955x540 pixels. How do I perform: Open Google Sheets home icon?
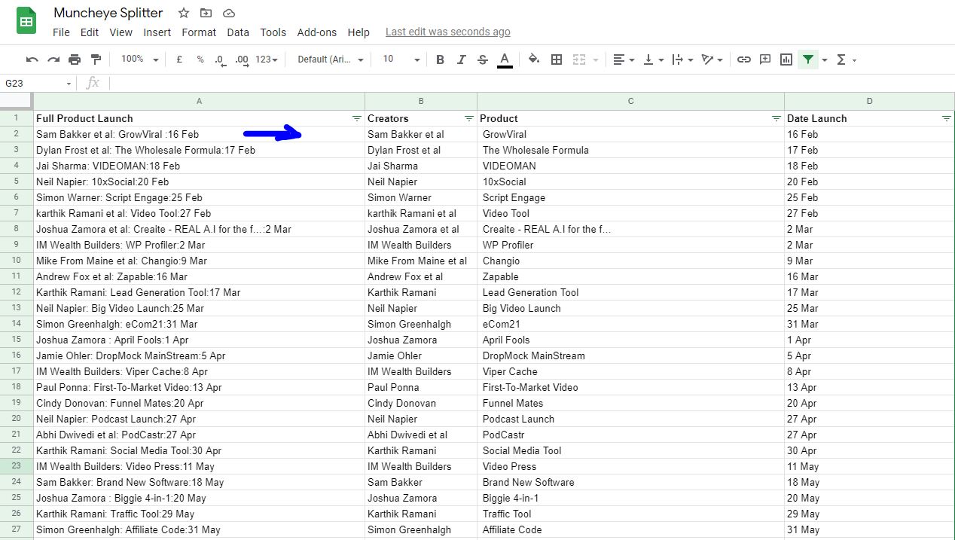(x=27, y=21)
